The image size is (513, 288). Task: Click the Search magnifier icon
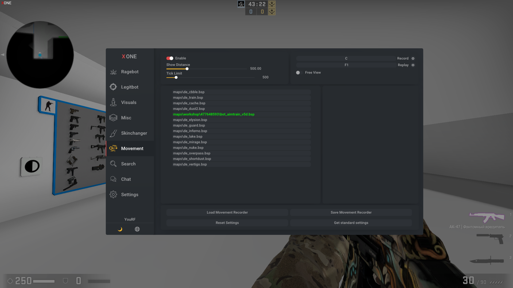(113, 164)
